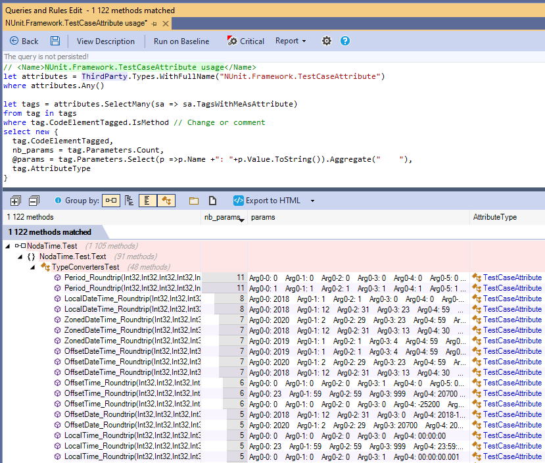Open the Report dropdown
This screenshot has height=463, width=545.
click(x=291, y=41)
